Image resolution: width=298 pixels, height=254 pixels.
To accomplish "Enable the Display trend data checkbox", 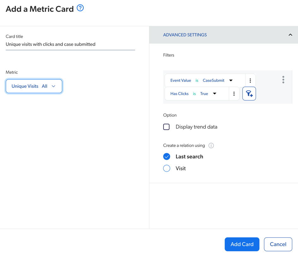I will click(166, 127).
